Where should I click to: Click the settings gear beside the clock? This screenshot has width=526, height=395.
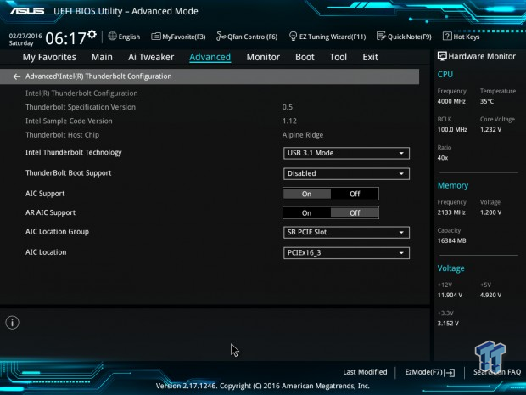(x=92, y=34)
